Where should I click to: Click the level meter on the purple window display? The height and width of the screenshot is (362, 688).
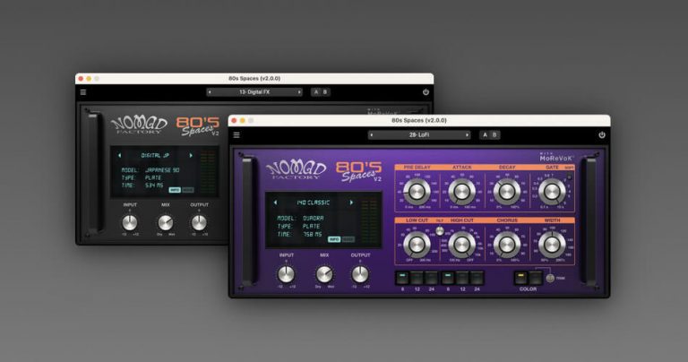pos(370,220)
